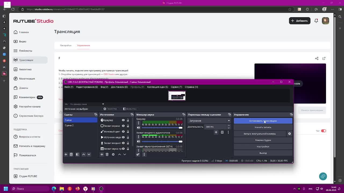Hide the Фоновый цвет source
Viewport: 344px width, 193px height.
123,132
